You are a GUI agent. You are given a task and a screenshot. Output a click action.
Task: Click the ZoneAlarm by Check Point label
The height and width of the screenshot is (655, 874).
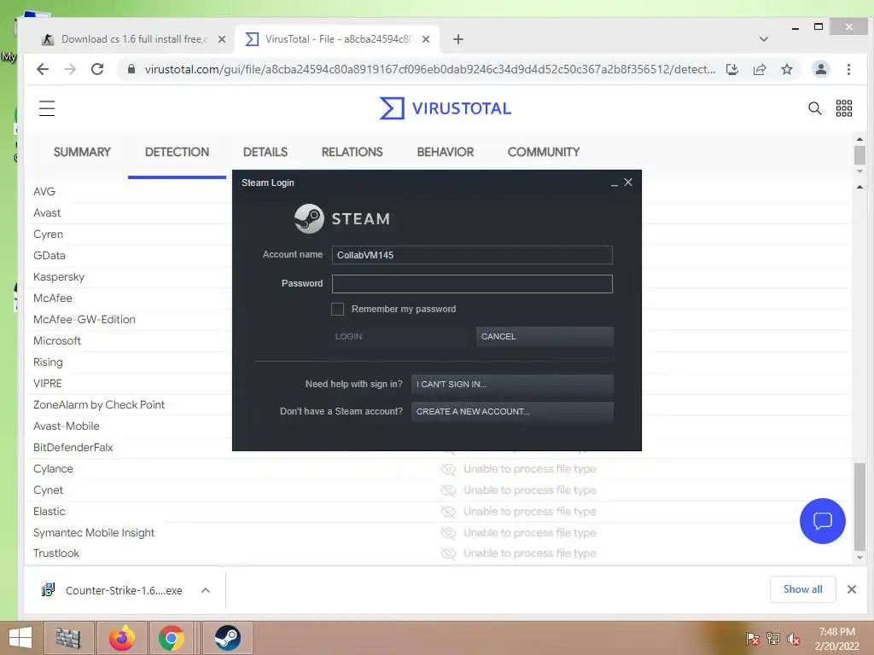click(99, 405)
